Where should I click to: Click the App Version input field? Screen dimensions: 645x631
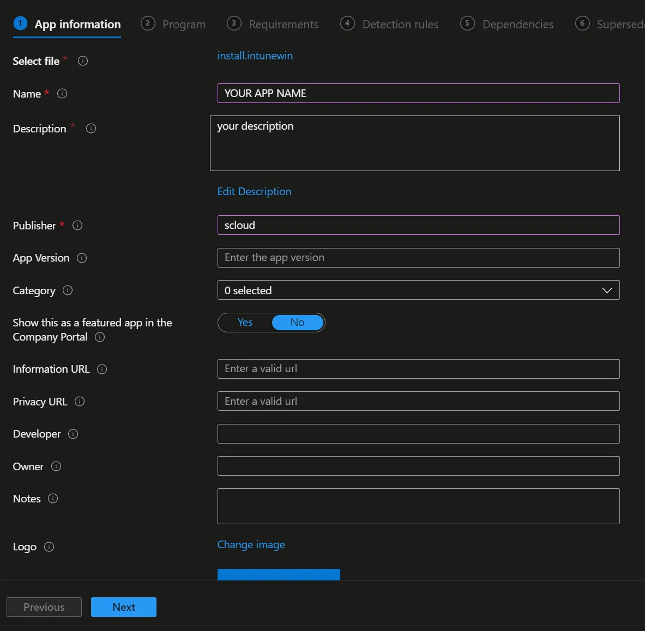tap(418, 258)
